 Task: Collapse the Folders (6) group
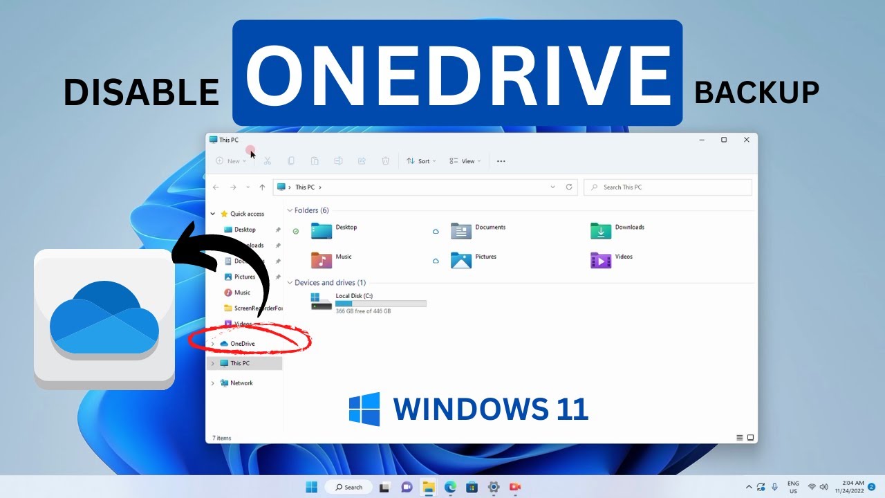tap(290, 210)
